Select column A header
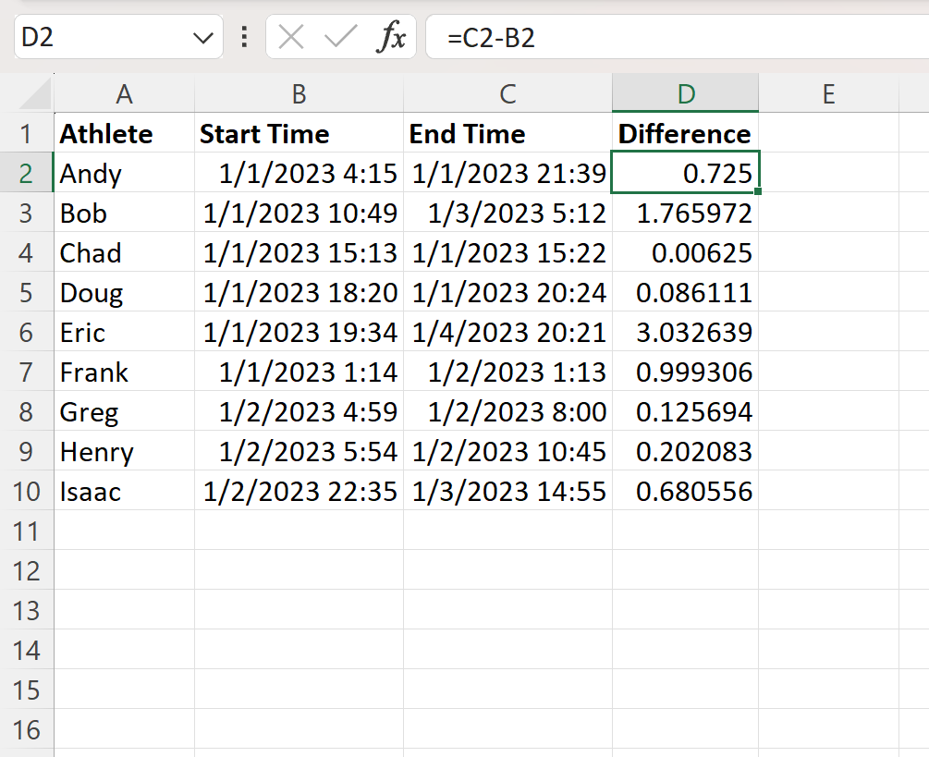 pos(124,93)
